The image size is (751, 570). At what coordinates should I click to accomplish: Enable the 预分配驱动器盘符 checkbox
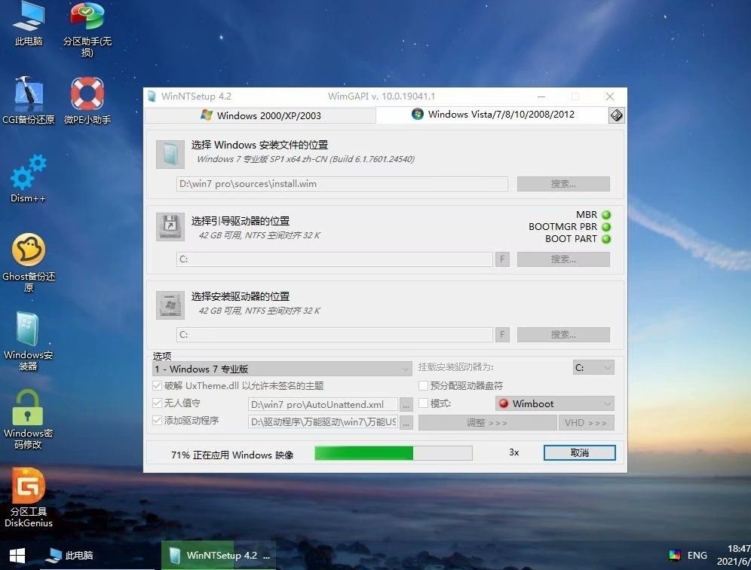point(422,385)
